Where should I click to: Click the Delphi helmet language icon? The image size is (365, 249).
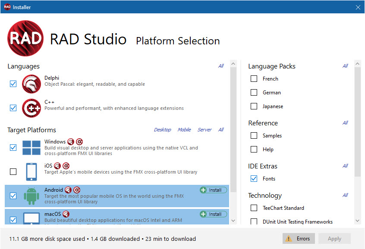pos(31,84)
